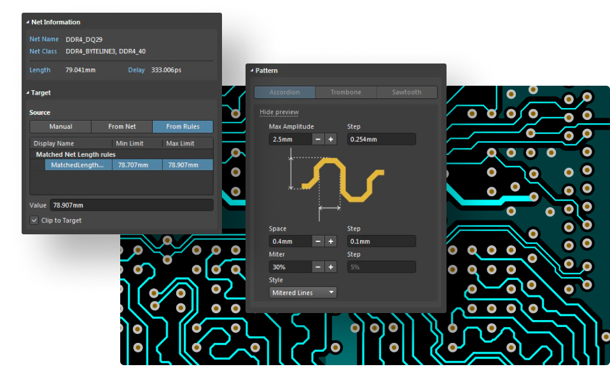Collapse the Net Information section
610x381 pixels.
pyautogui.click(x=28, y=22)
